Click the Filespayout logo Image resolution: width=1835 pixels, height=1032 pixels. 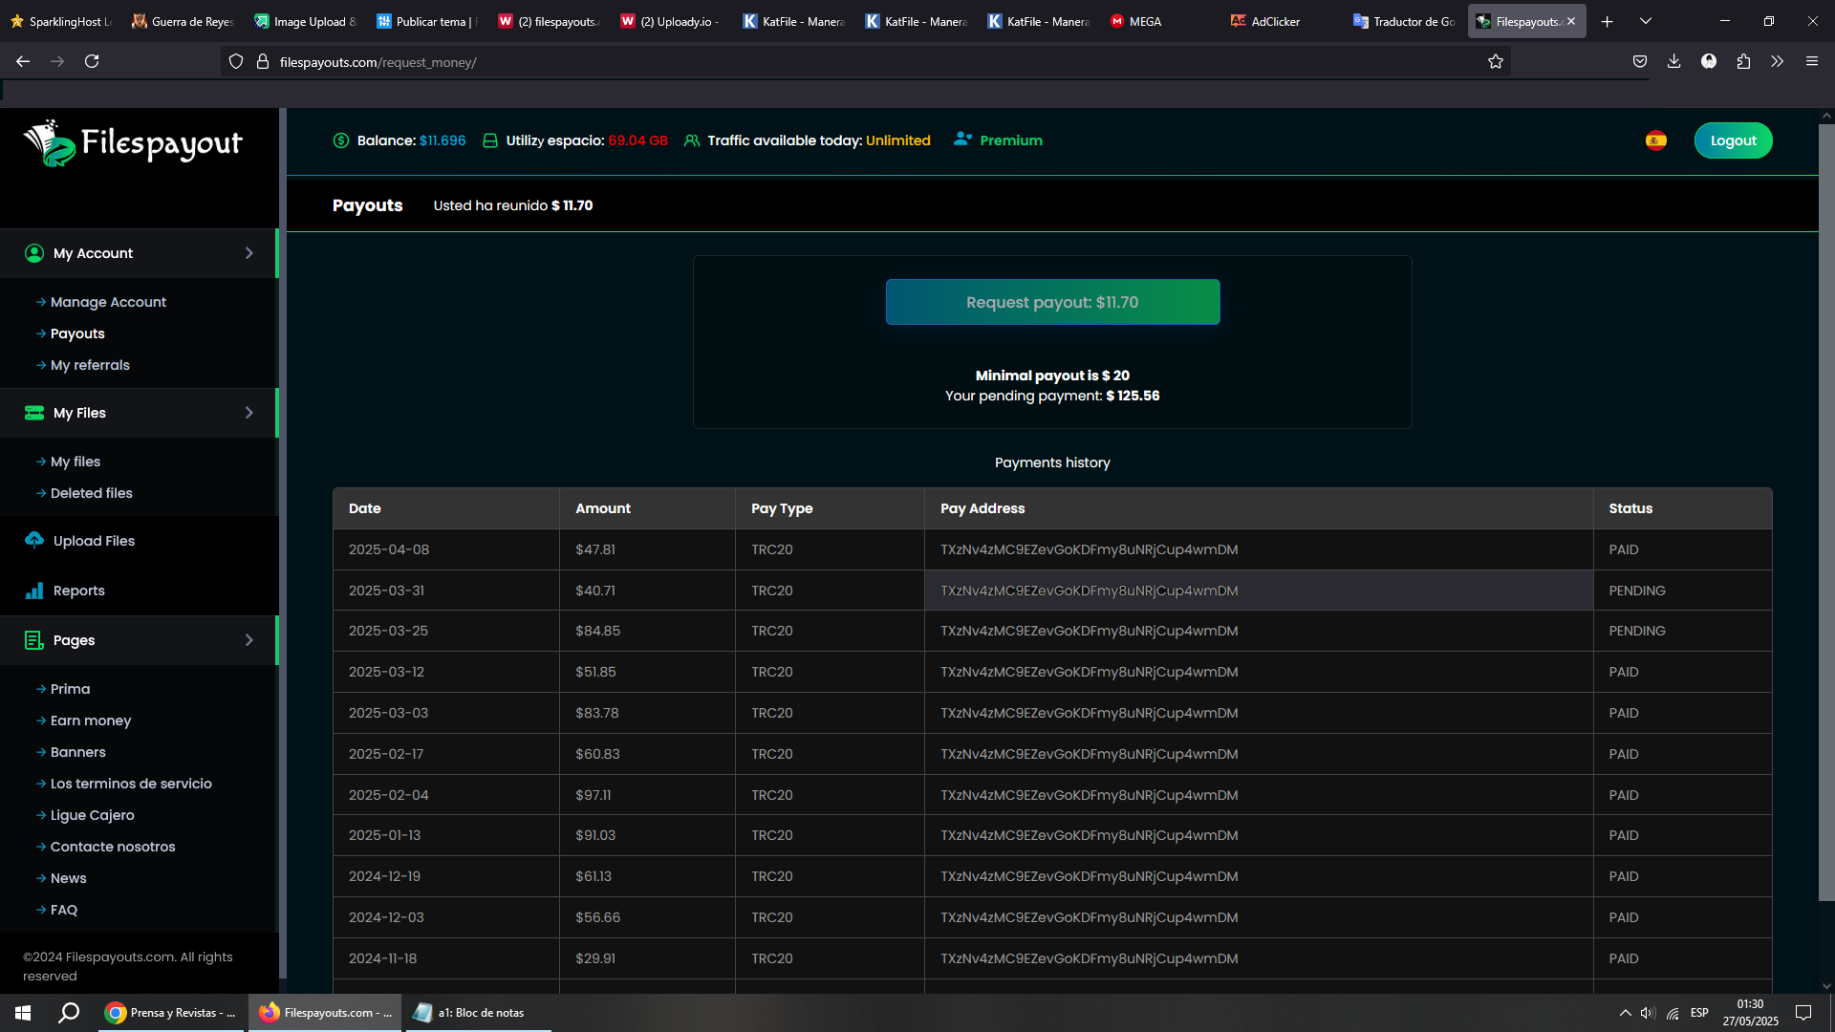[133, 143]
